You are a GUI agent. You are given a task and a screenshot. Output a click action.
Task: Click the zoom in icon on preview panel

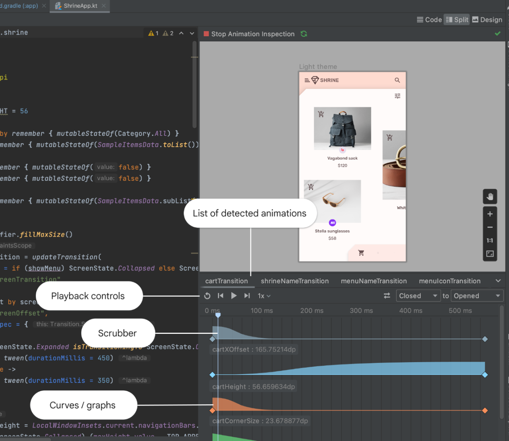tap(490, 214)
